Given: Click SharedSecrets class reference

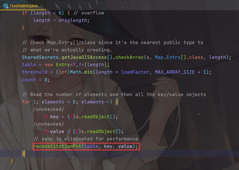Looking at the screenshot, I should [40, 57].
